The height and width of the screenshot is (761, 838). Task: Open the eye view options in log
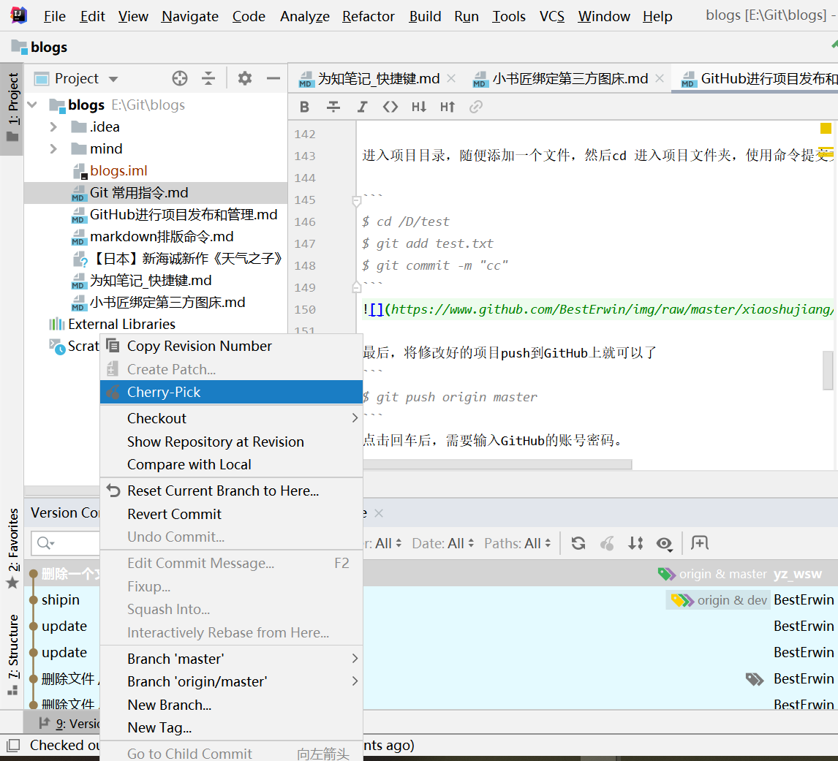664,543
